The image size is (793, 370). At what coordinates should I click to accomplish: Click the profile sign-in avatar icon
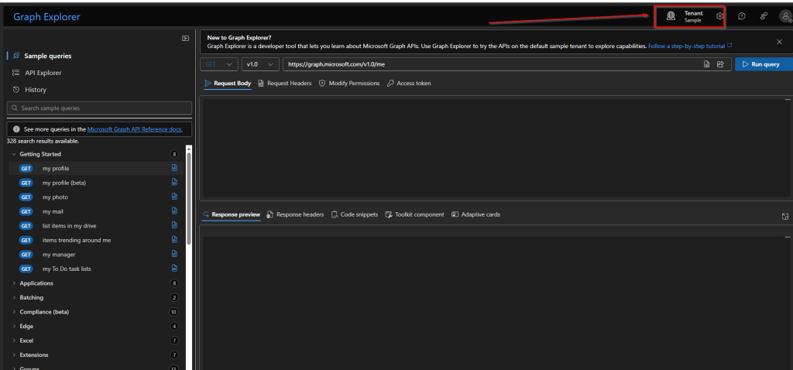point(784,16)
